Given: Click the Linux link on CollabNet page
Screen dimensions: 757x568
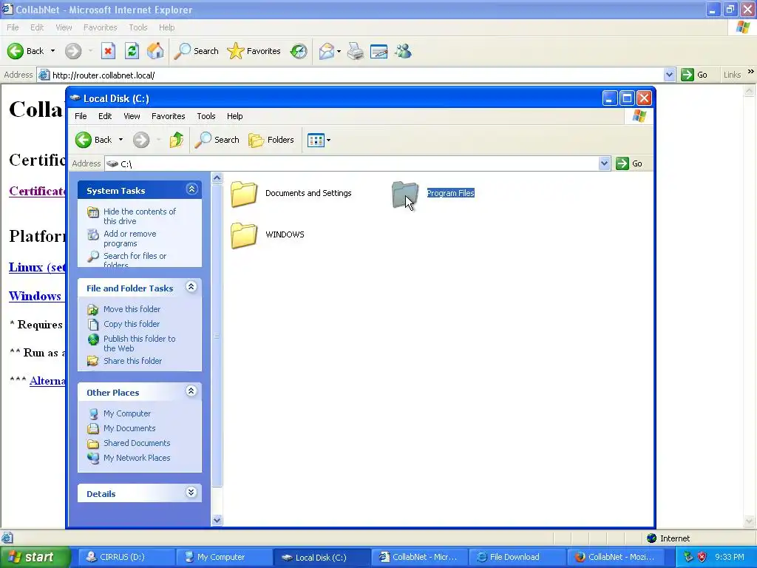Looking at the screenshot, I should (37, 267).
